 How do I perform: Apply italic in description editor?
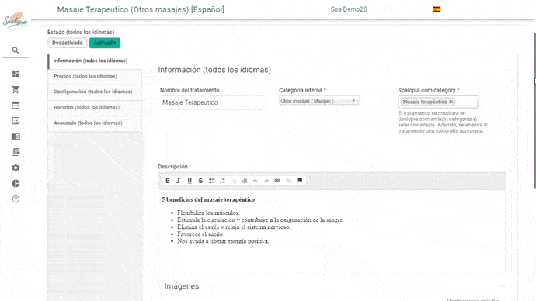click(x=178, y=181)
